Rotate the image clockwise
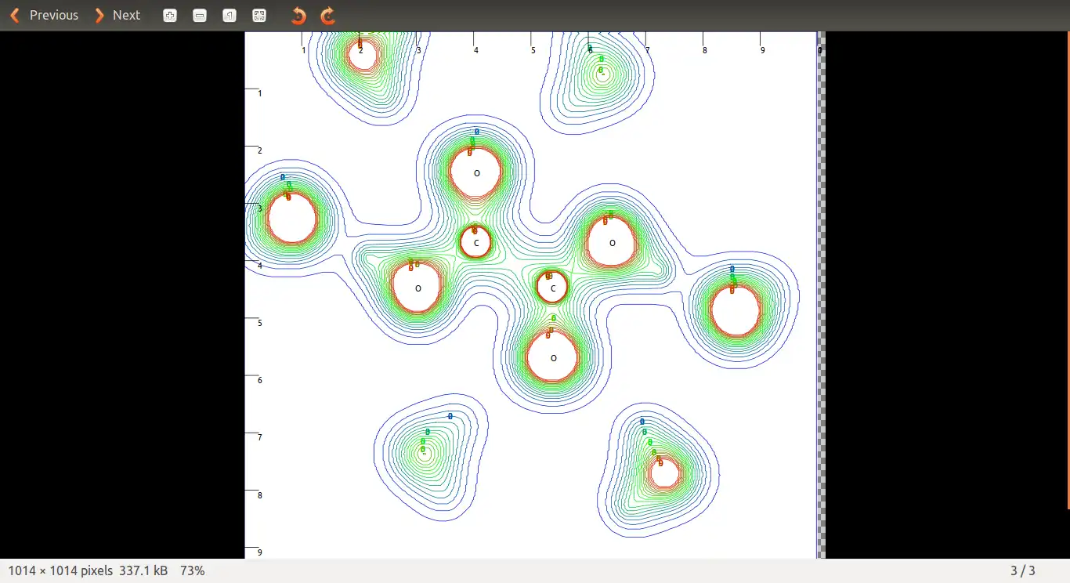 [x=328, y=16]
